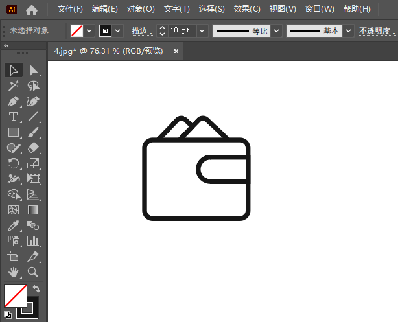Select the Free Transform tool

(x=33, y=179)
